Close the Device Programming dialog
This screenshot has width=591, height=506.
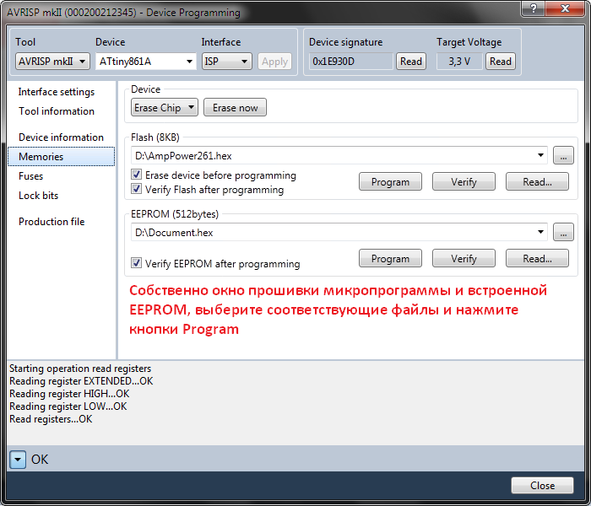tap(542, 485)
